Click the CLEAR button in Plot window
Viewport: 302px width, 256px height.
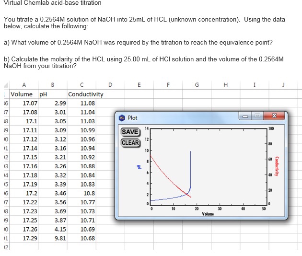click(x=130, y=143)
